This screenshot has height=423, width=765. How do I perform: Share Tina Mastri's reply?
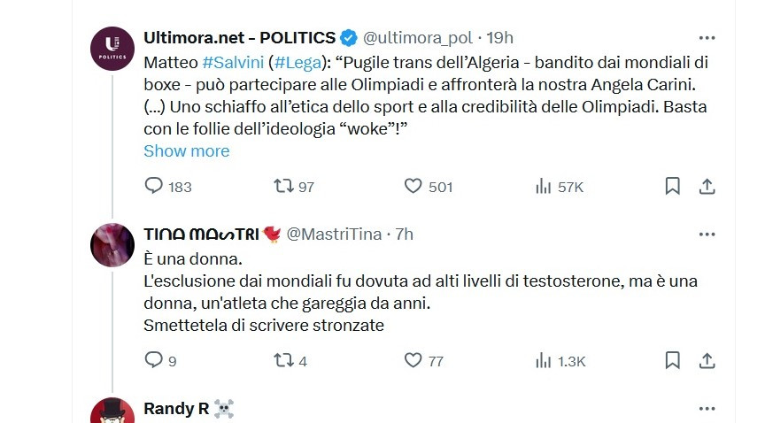707,360
